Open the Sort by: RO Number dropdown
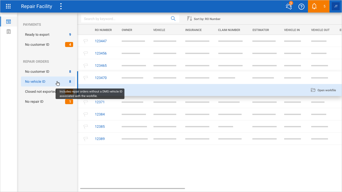Screen dimensions: 342x192 click(204, 19)
